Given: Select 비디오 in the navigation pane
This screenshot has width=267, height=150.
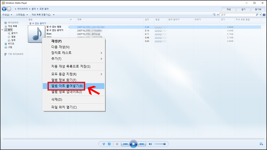Looking at the screenshot, I should point(9,44).
